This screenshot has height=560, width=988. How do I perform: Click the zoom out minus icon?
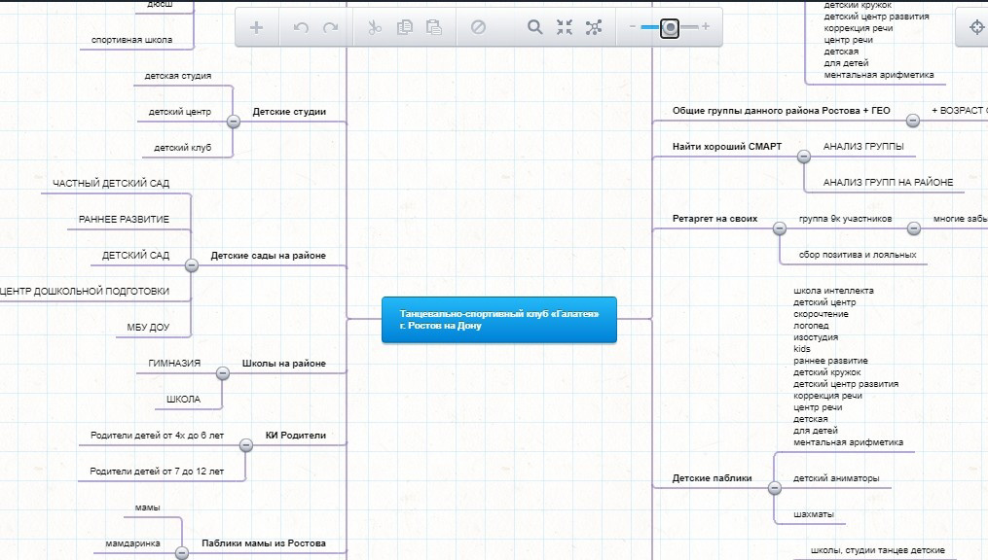(x=633, y=26)
